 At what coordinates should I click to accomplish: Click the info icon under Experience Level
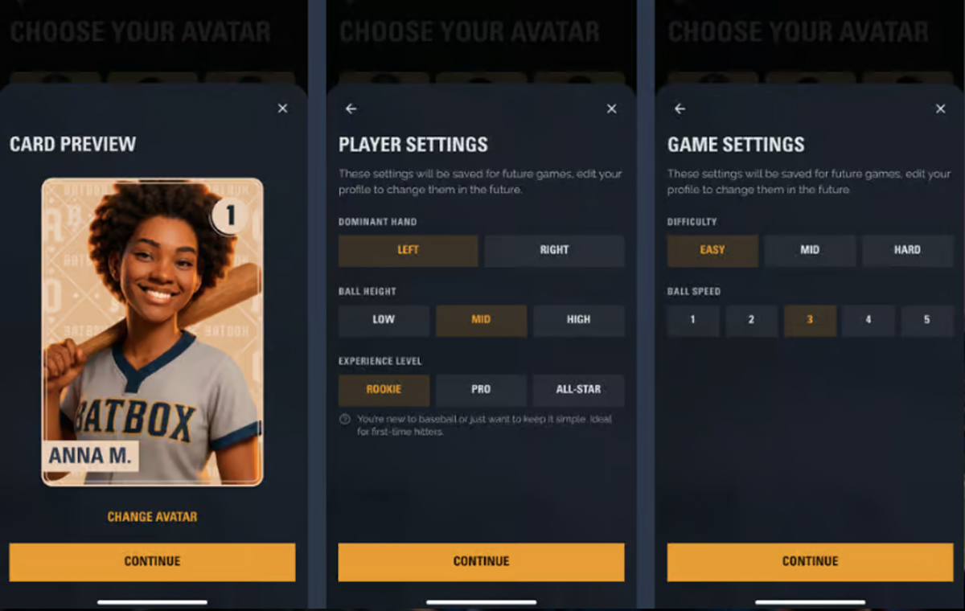coord(344,419)
